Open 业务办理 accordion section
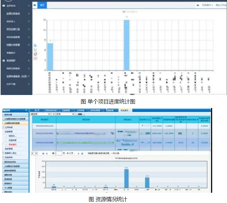Image resolution: width=227 pixels, height=203 pixels. 15,115
